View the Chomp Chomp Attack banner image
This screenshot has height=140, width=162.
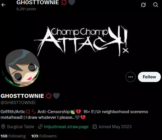point(81,41)
